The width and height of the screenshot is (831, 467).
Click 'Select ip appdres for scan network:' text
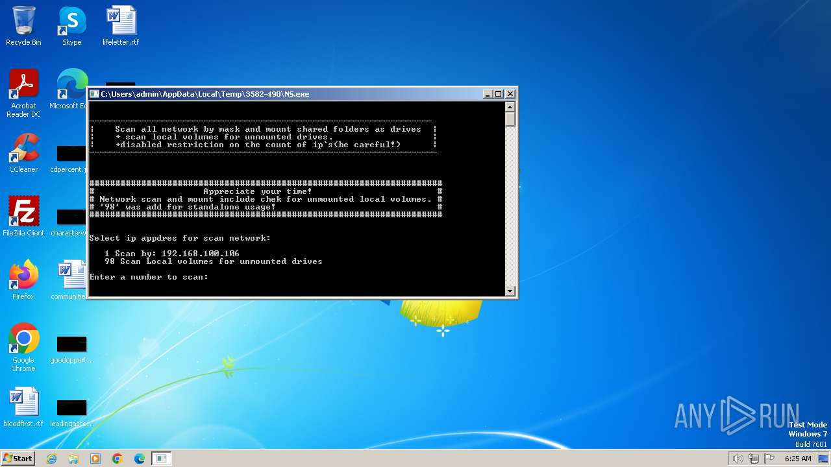pos(180,238)
